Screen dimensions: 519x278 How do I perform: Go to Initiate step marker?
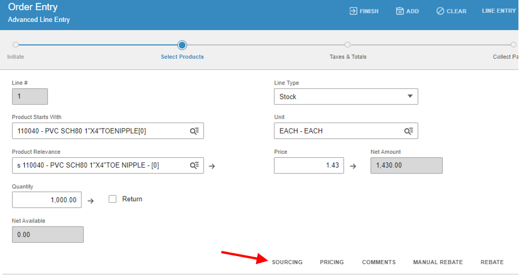pyautogui.click(x=16, y=45)
